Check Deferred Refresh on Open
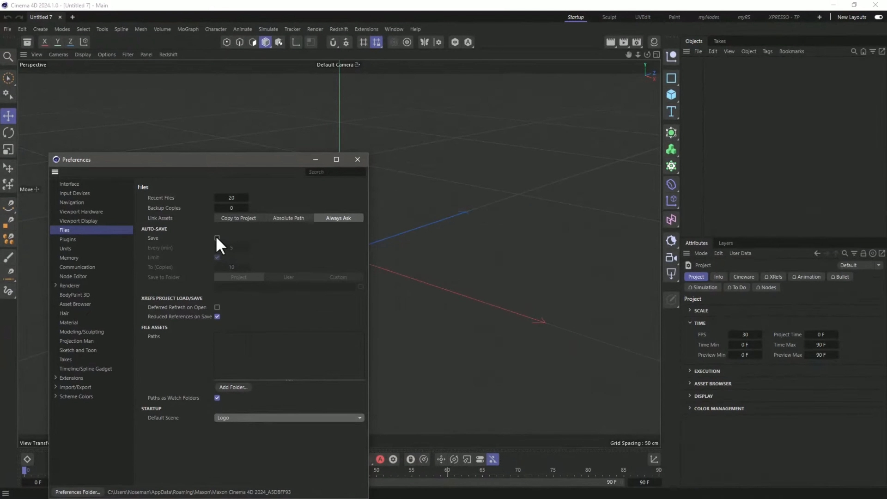The width and height of the screenshot is (887, 499). pyautogui.click(x=217, y=307)
